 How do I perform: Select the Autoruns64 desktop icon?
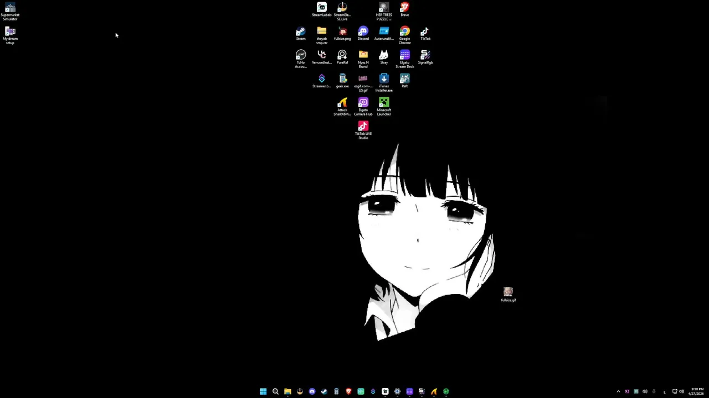(x=384, y=34)
